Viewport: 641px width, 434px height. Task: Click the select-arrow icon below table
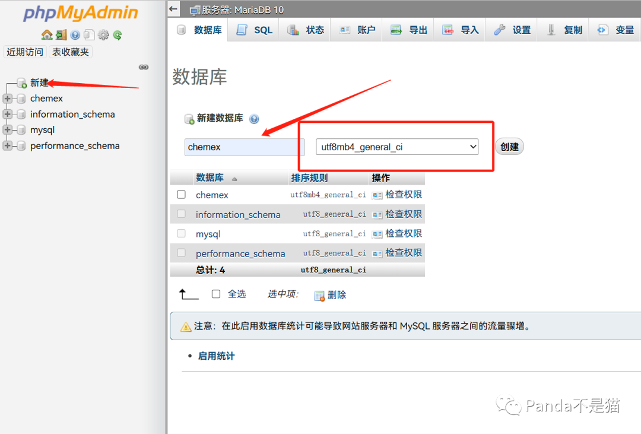[189, 294]
